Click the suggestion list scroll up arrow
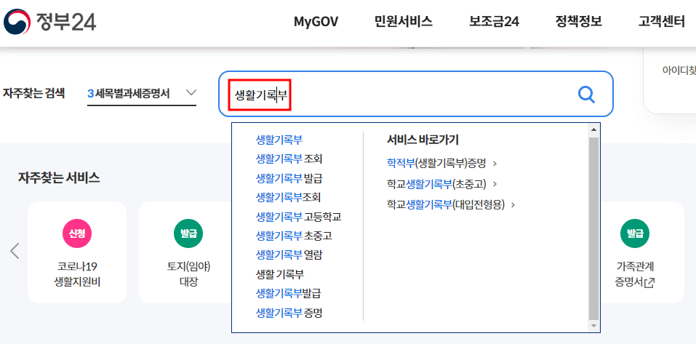The height and width of the screenshot is (344, 696). click(x=593, y=129)
